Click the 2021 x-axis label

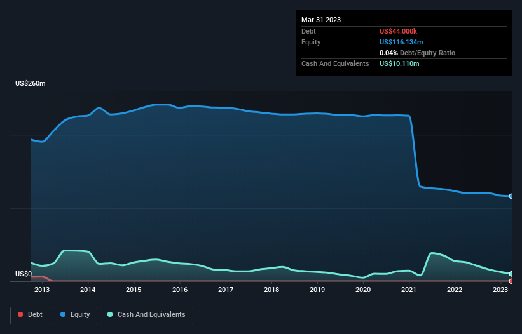409,290
